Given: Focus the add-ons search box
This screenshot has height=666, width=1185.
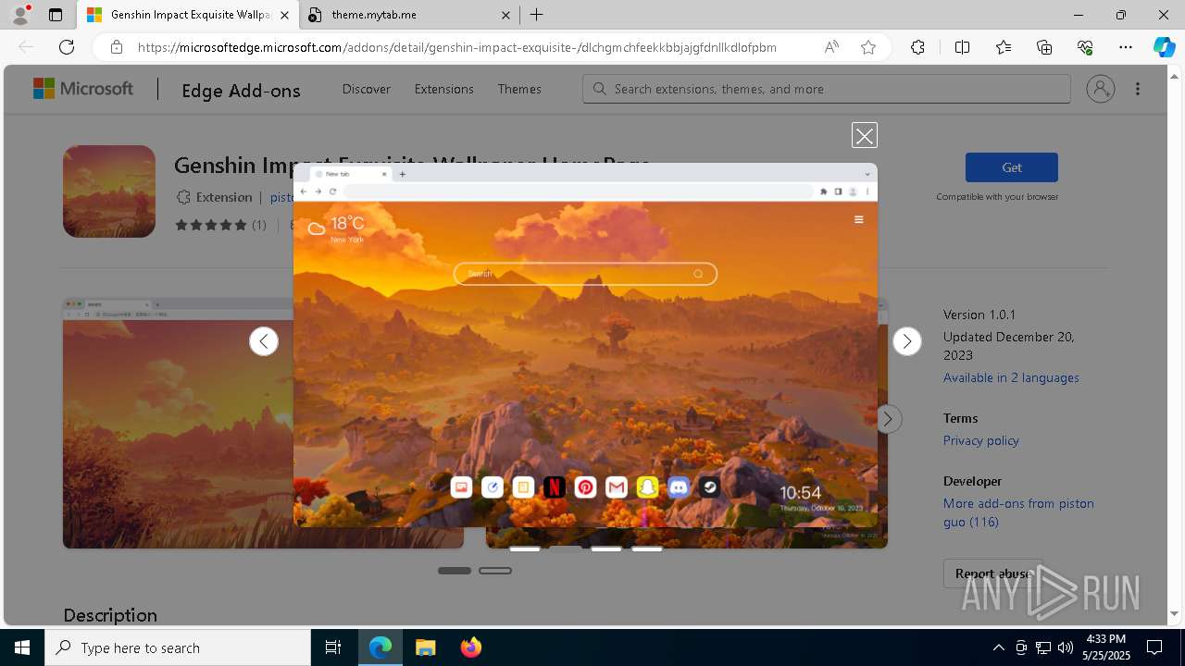Looking at the screenshot, I should (827, 89).
